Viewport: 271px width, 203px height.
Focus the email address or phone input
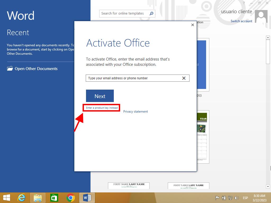(132, 78)
